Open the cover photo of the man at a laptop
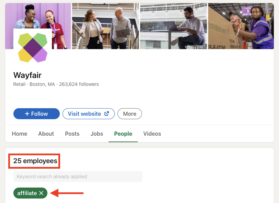Image resolution: width=279 pixels, height=203 pixels. click(174, 26)
